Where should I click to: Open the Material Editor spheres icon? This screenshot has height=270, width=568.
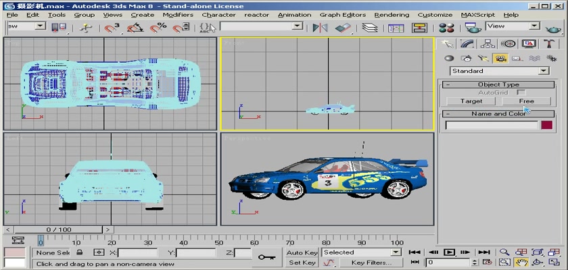[446, 28]
